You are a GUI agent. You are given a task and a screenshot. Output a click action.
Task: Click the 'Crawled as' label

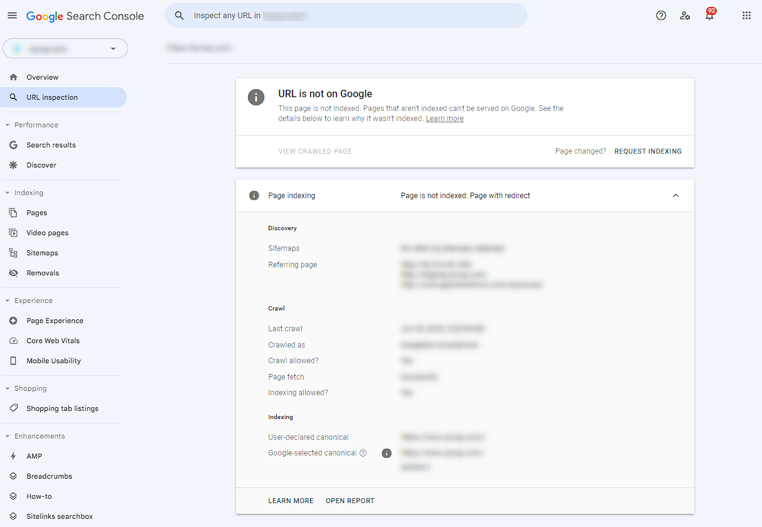[x=286, y=345]
